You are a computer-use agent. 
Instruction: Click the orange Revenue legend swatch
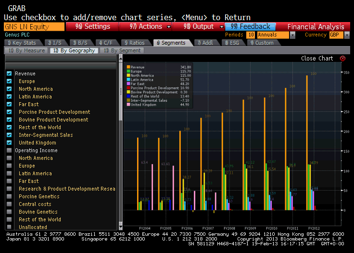(x=128, y=68)
